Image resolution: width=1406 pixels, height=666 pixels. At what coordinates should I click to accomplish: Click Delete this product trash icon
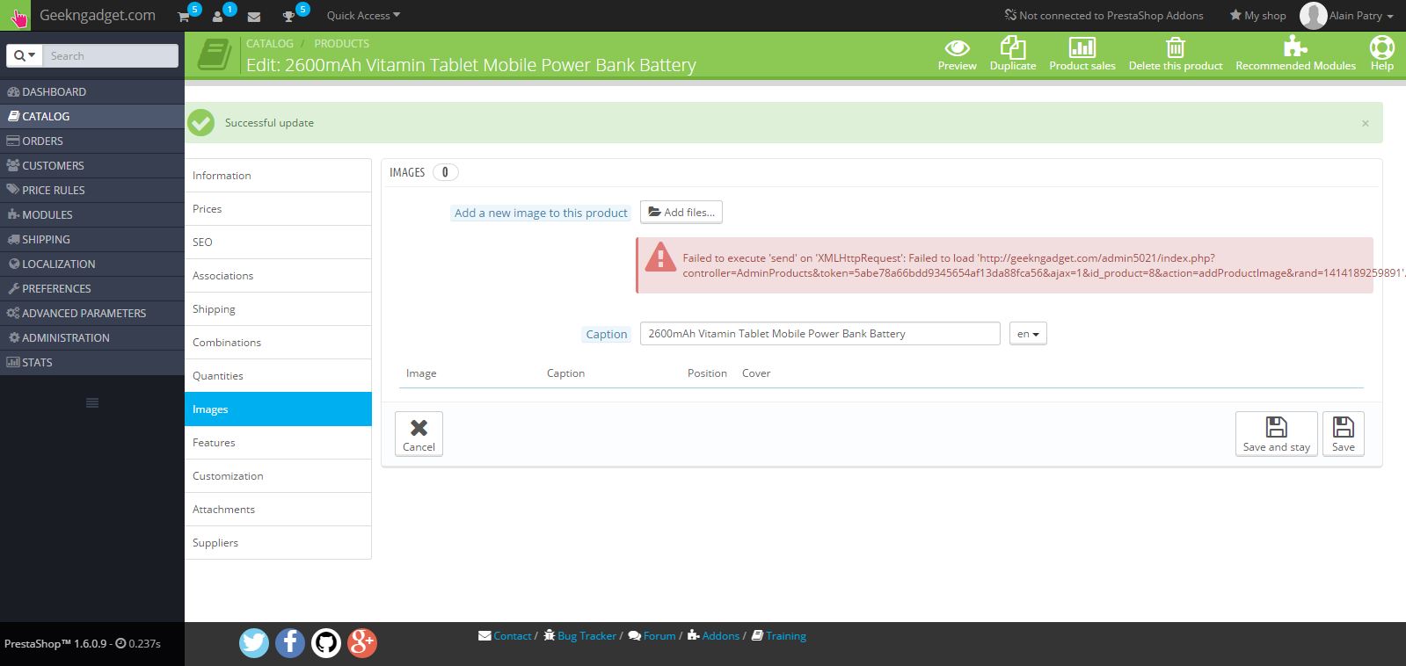[x=1176, y=47]
